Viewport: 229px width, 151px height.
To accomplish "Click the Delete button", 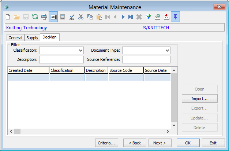I will coord(200,128).
